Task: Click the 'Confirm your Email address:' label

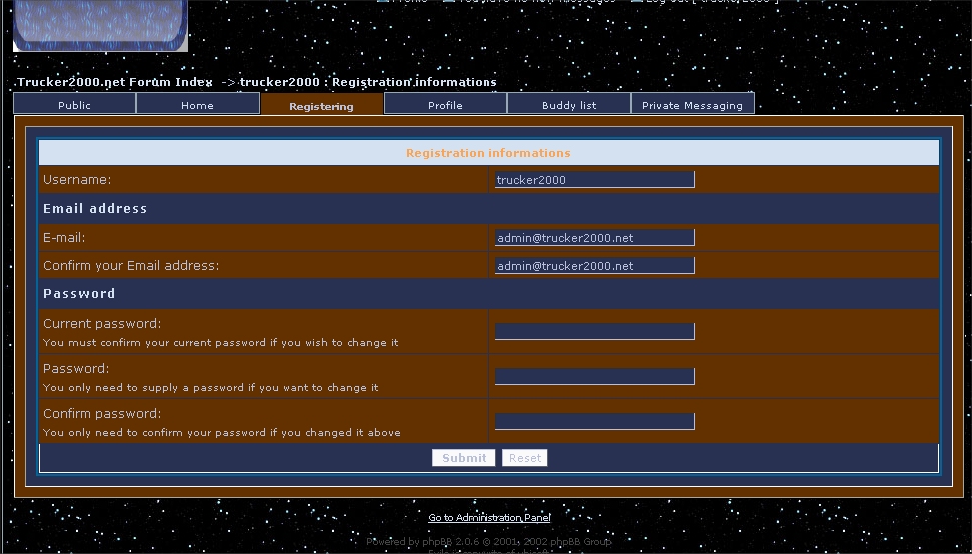Action: point(131,265)
